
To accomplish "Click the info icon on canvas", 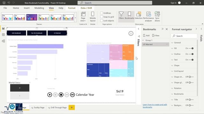I will (131, 34).
